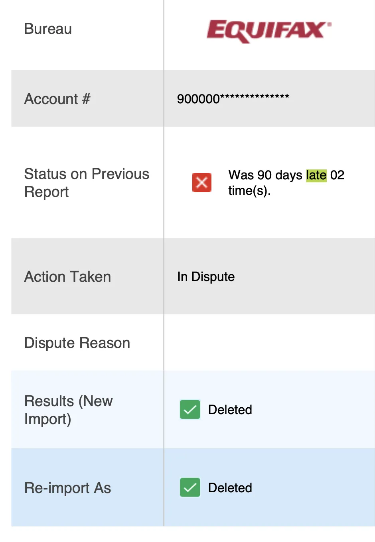Click 'Deleted' text in Re-import As row
Screen dimensions: 375x542
pos(230,488)
